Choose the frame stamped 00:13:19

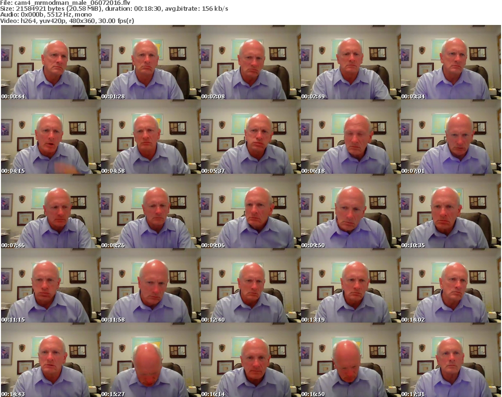click(351, 285)
